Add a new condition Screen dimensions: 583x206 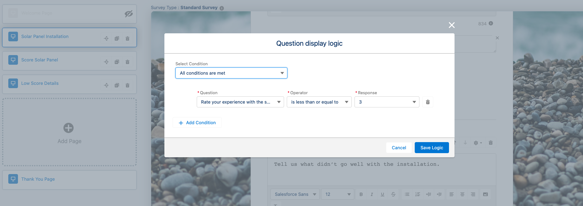(197, 123)
